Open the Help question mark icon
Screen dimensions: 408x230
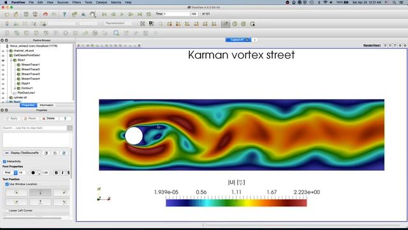(x=64, y=14)
